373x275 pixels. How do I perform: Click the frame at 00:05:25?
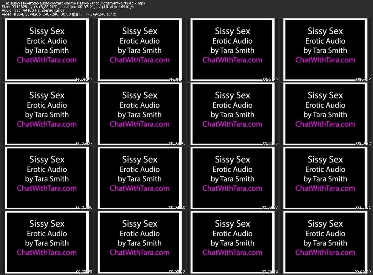point(47,242)
